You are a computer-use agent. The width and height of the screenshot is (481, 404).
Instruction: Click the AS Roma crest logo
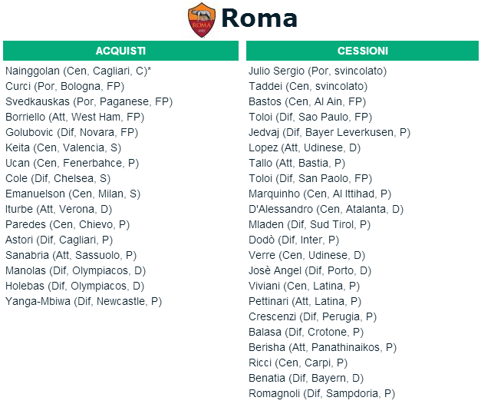pos(202,20)
